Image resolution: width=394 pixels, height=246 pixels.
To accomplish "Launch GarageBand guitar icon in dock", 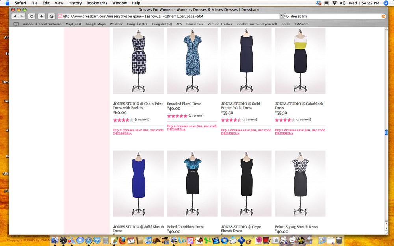I will tap(249, 240).
